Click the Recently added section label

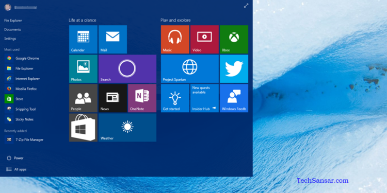[x=15, y=131]
